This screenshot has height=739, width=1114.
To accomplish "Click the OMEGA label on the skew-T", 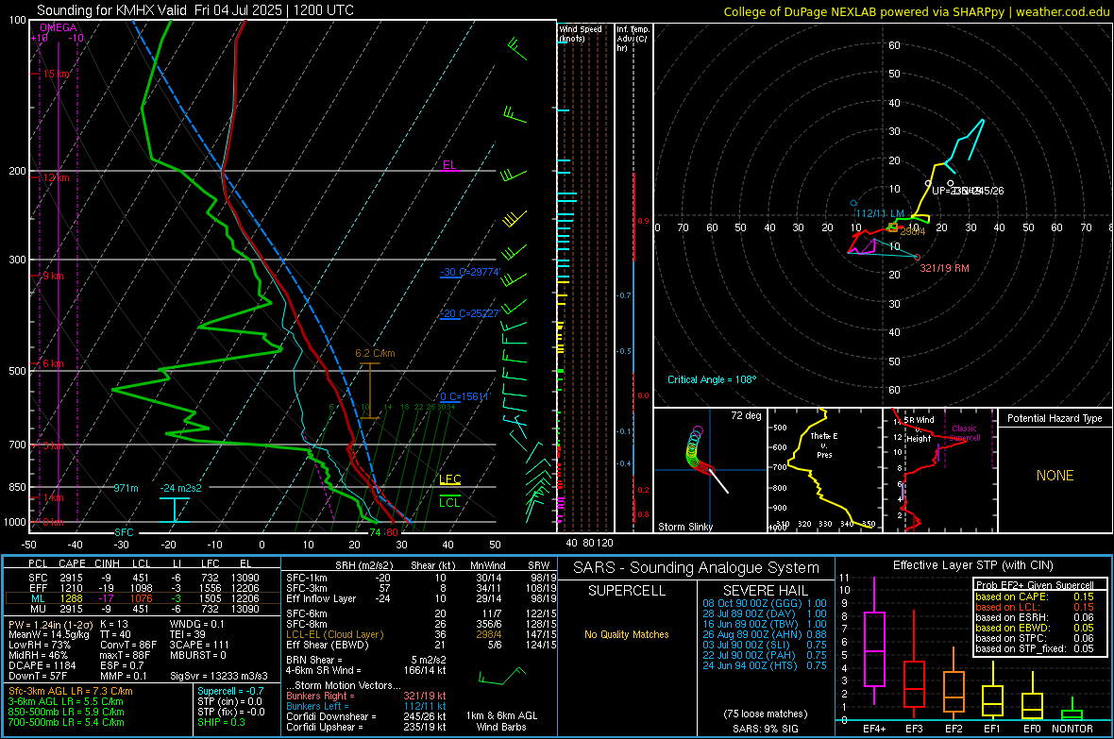I will point(59,27).
